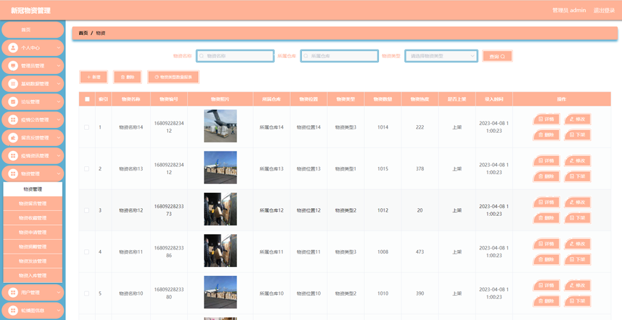This screenshot has width=622, height=320.
Task: Check the checkbox for row 物资名称11
Action: point(86,252)
